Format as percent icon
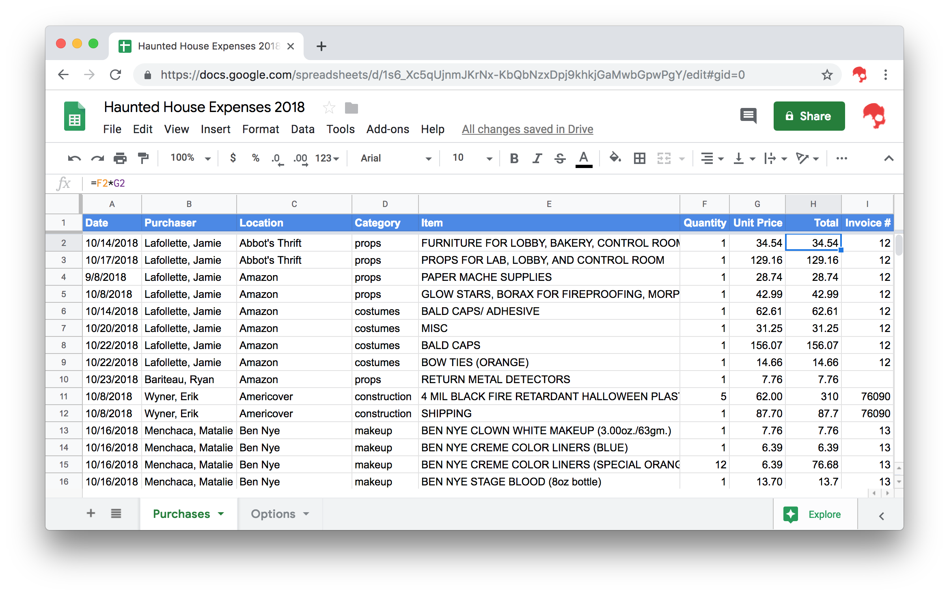Screen dimensions: 949x595 [x=255, y=158]
